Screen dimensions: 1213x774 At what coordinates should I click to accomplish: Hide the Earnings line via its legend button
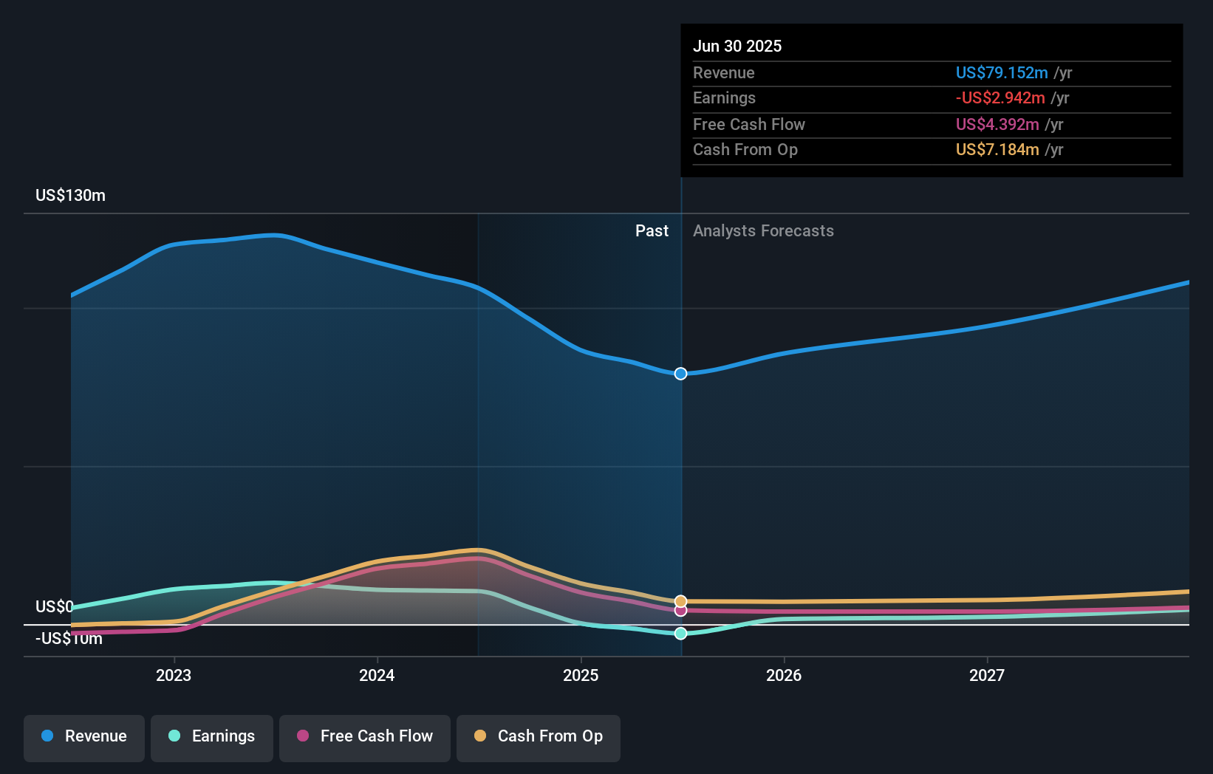tap(212, 738)
